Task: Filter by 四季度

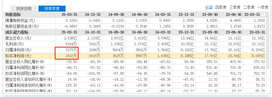Action: click(x=221, y=8)
